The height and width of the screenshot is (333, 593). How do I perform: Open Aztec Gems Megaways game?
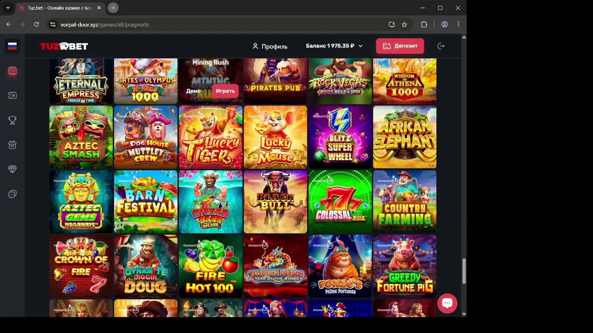click(x=81, y=202)
